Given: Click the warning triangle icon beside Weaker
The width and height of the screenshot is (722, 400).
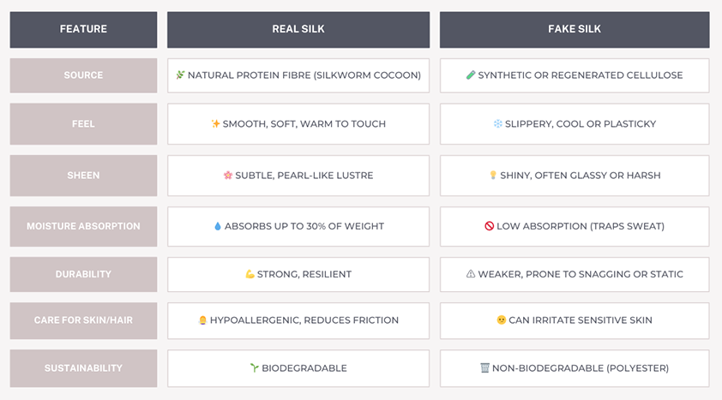Looking at the screenshot, I should coord(471,274).
